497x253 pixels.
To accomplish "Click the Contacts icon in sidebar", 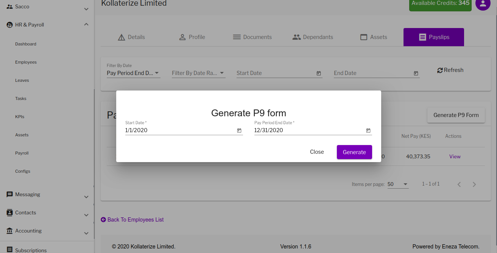I will [10, 212].
